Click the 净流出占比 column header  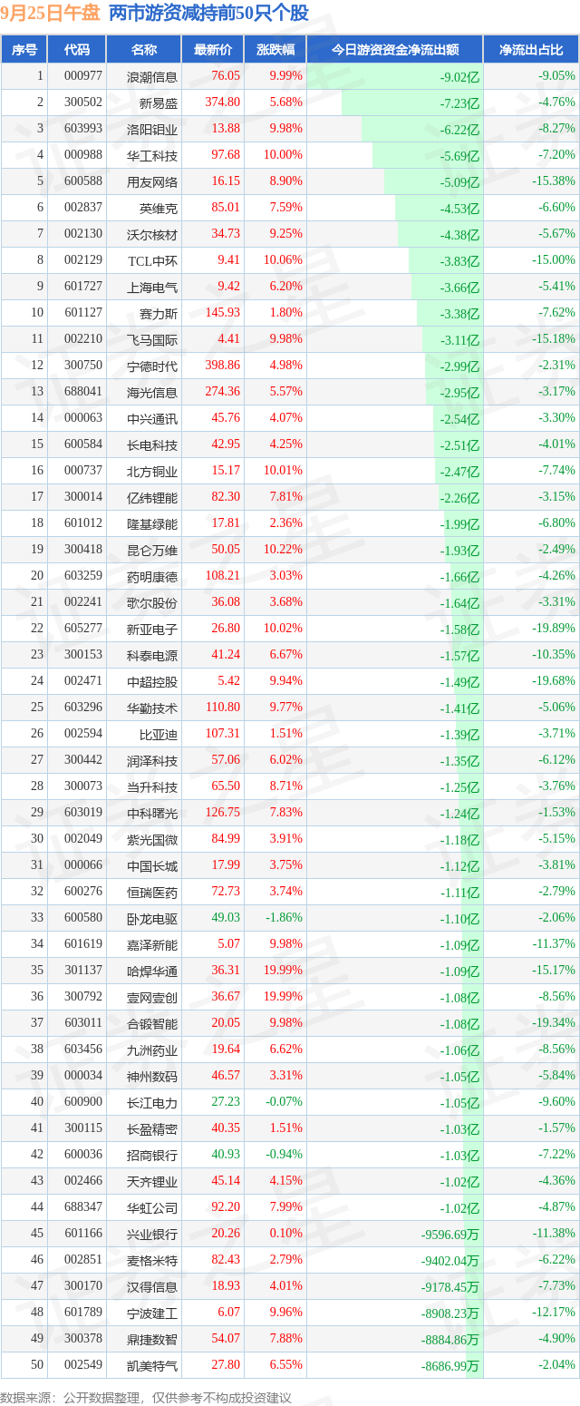[x=531, y=50]
